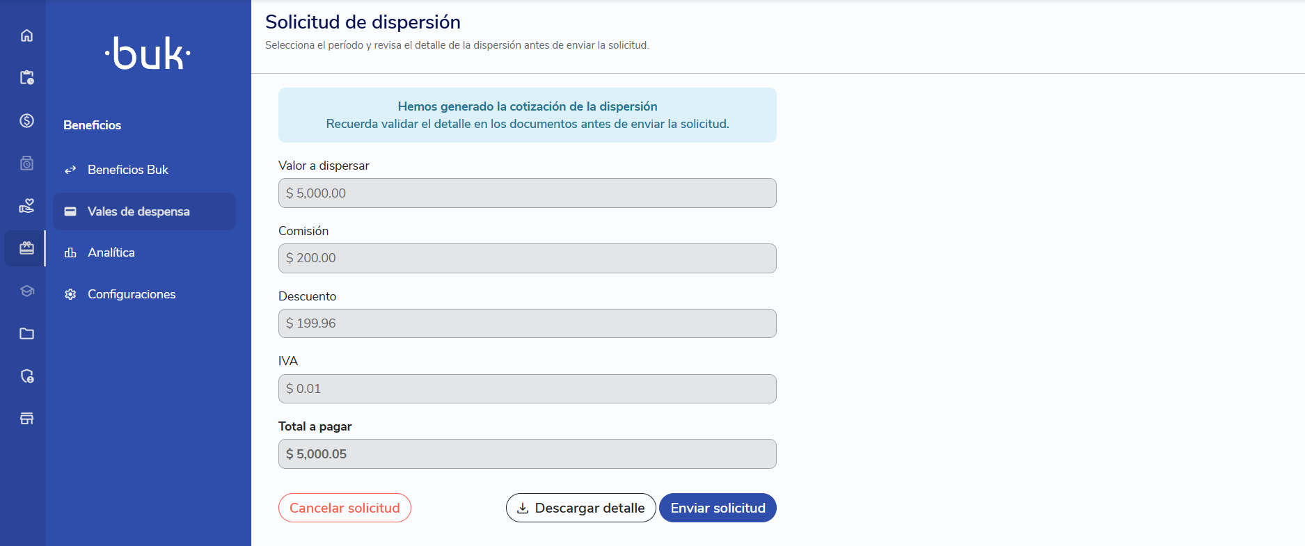Click the hand holding heart icon
The image size is (1305, 546).
pos(26,206)
